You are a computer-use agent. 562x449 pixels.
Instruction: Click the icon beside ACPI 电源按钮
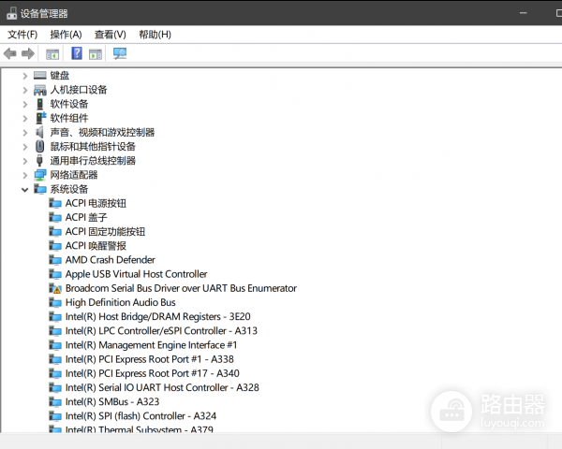click(55, 203)
